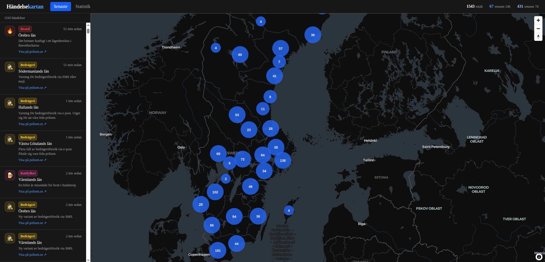Reset map bearing with compass button
The image size is (545, 262).
click(538, 37)
